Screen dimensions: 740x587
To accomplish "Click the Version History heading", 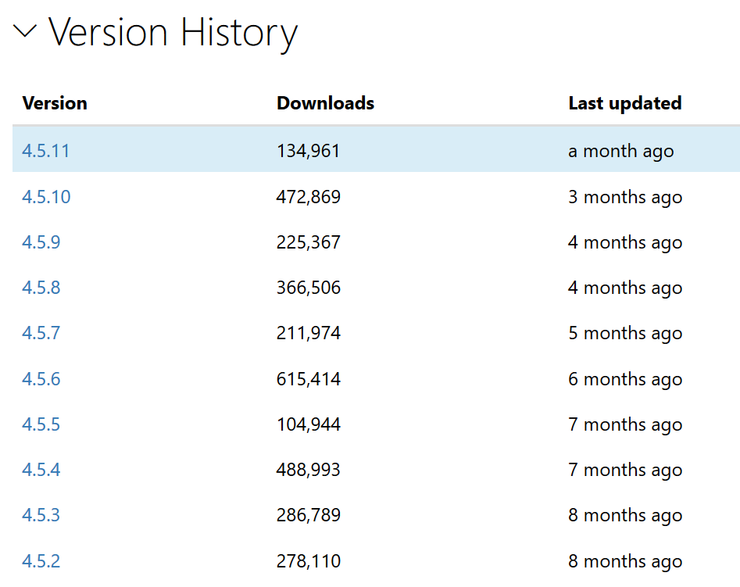I will 173,33.
